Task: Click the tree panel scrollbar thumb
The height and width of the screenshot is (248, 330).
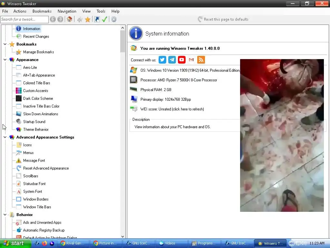Action: pyautogui.click(x=123, y=41)
